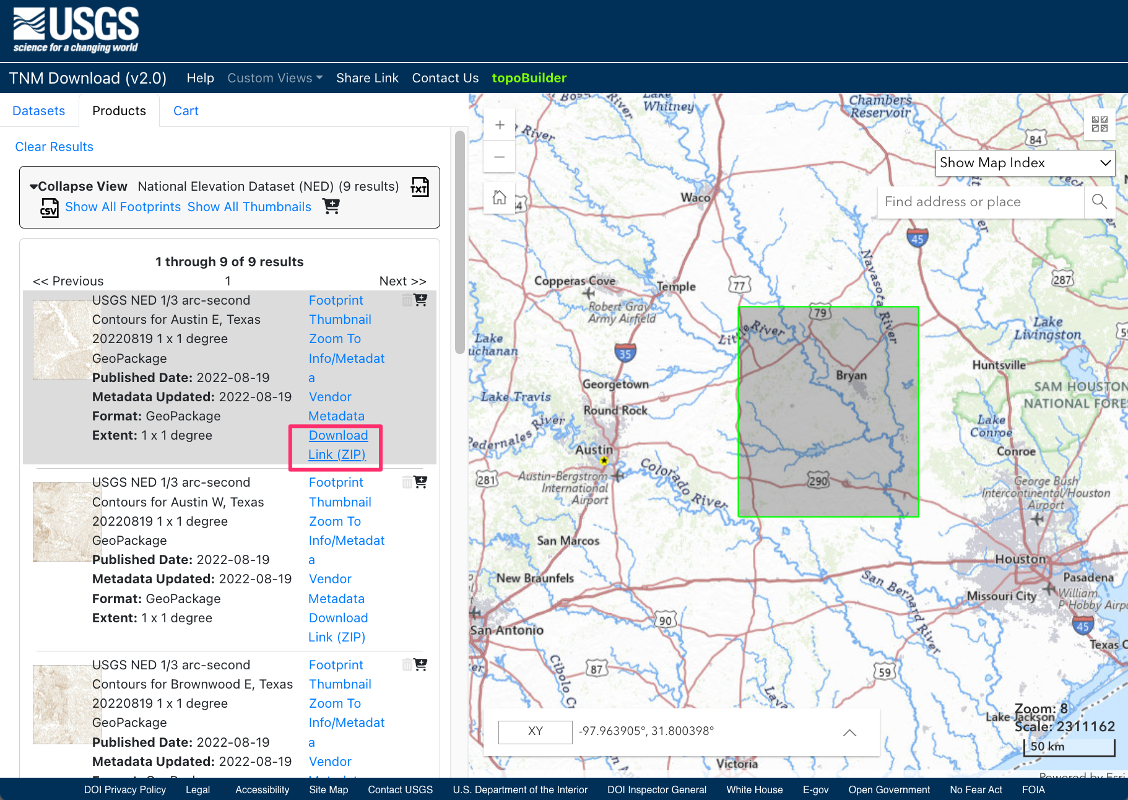Toggle Footprint for Austin W product
The image size is (1128, 800).
coord(336,482)
